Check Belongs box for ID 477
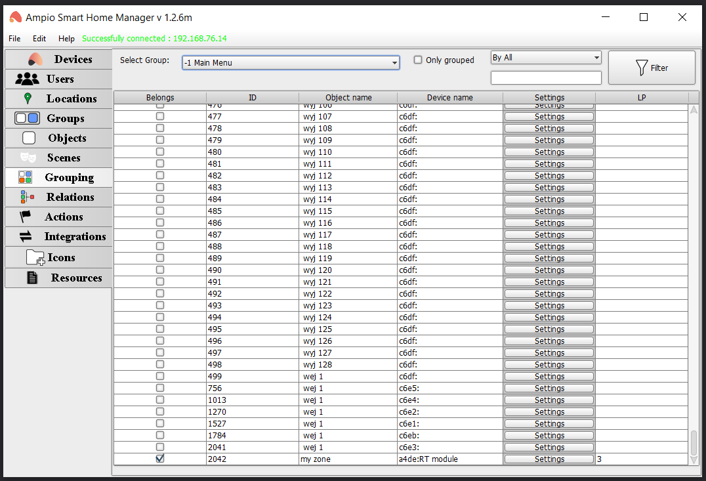 160,116
